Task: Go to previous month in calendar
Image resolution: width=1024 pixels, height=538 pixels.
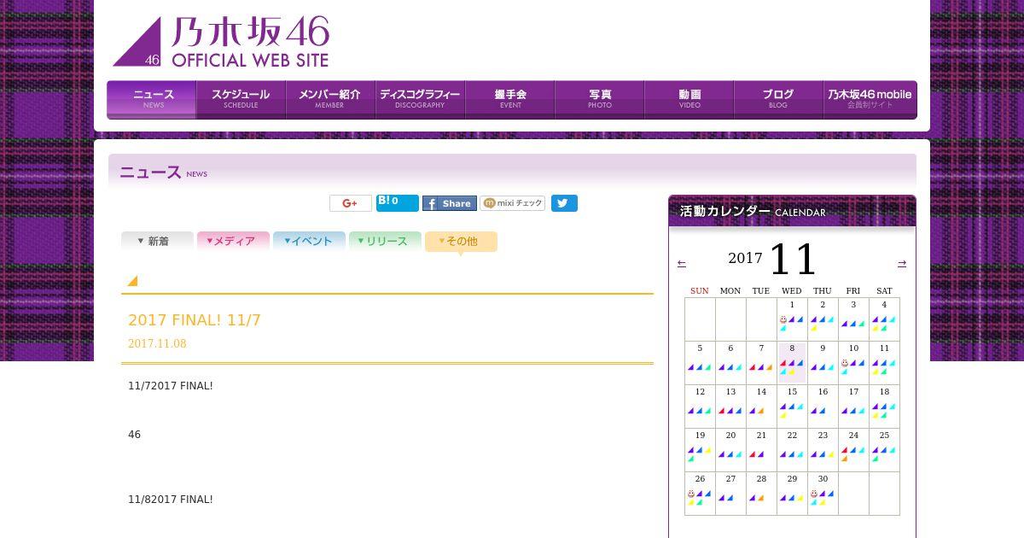Action: [x=681, y=263]
